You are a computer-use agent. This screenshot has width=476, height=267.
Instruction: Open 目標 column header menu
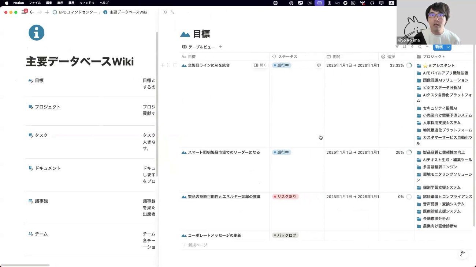click(224, 57)
